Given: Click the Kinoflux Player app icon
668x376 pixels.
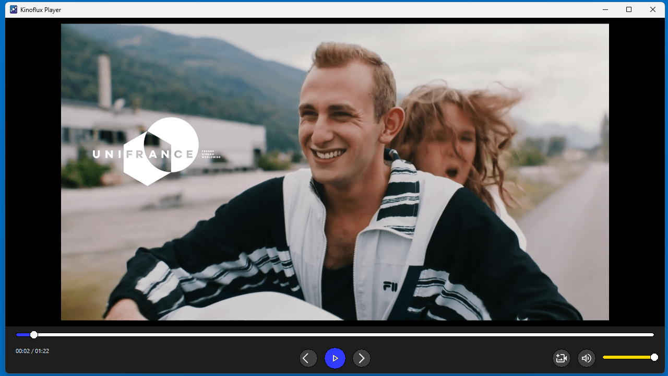Looking at the screenshot, I should [14, 9].
